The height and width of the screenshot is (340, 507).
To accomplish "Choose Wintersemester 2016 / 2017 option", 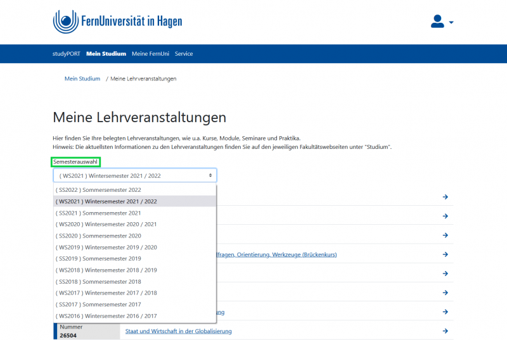I will click(x=106, y=316).
